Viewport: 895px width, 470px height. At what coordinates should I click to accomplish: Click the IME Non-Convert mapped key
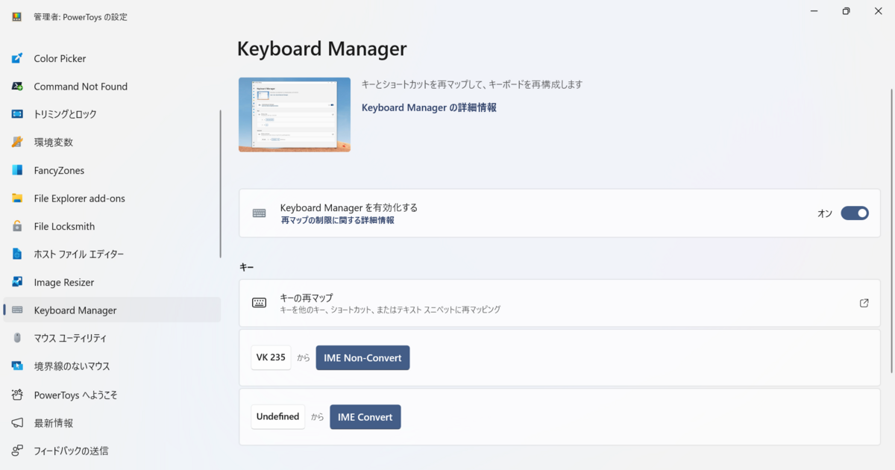[363, 357]
